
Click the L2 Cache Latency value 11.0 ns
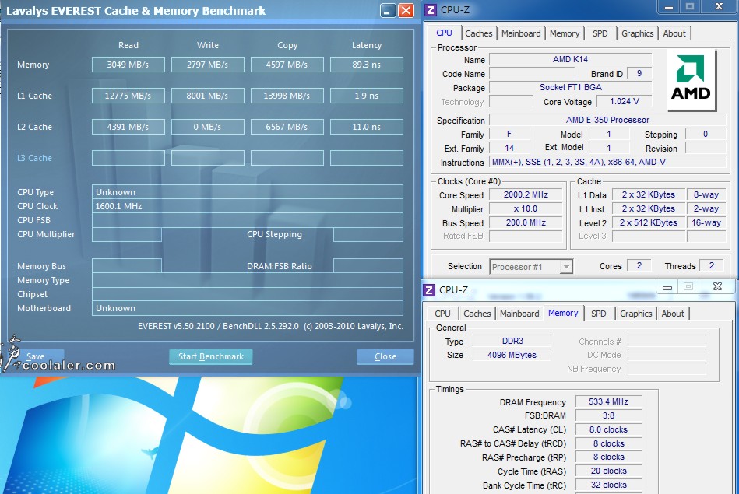367,127
